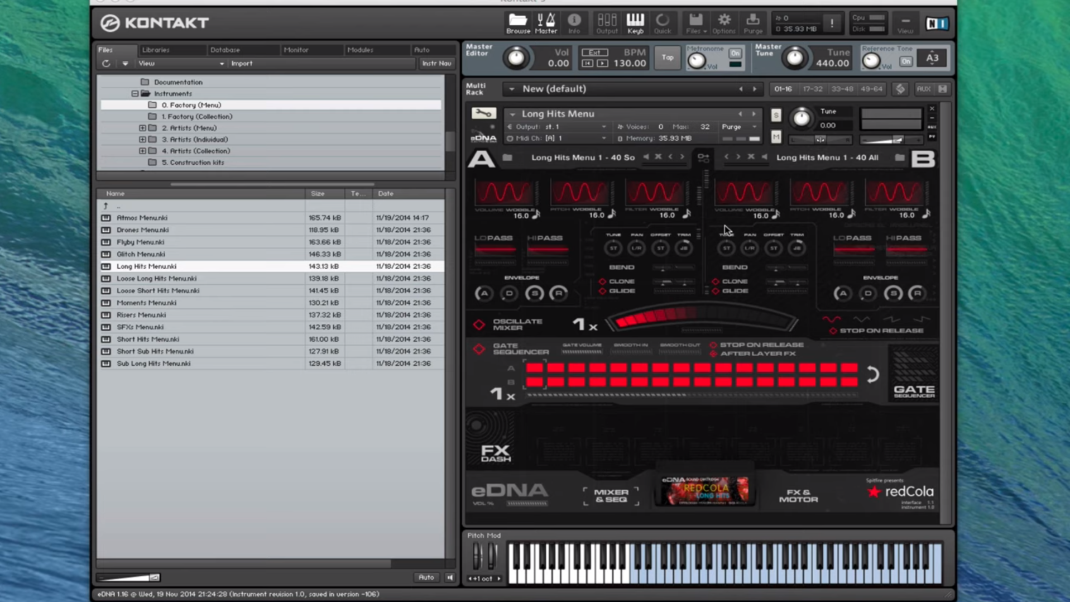The width and height of the screenshot is (1070, 602).
Task: Click the A volume wobble waveform
Action: (x=503, y=193)
